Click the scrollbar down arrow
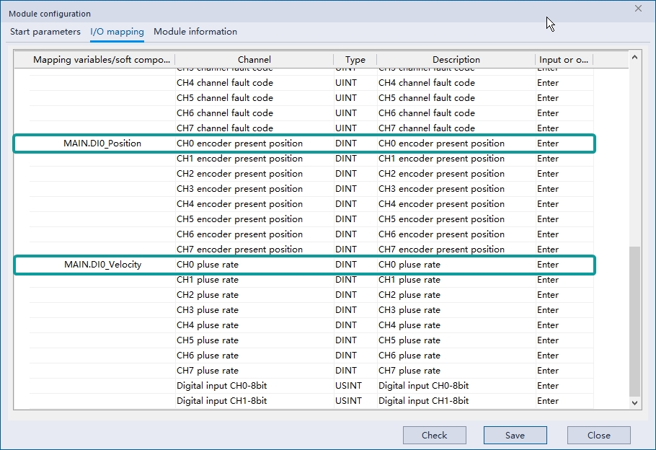 (x=634, y=402)
